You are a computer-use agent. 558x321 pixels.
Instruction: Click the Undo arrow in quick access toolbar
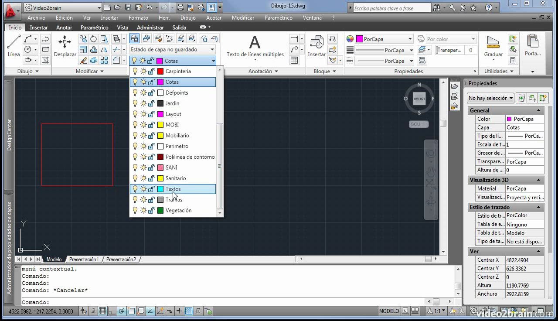(x=149, y=7)
